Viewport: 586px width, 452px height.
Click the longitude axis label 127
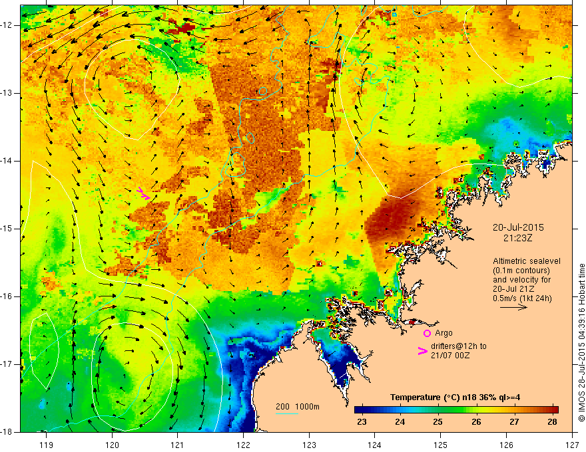(572, 445)
